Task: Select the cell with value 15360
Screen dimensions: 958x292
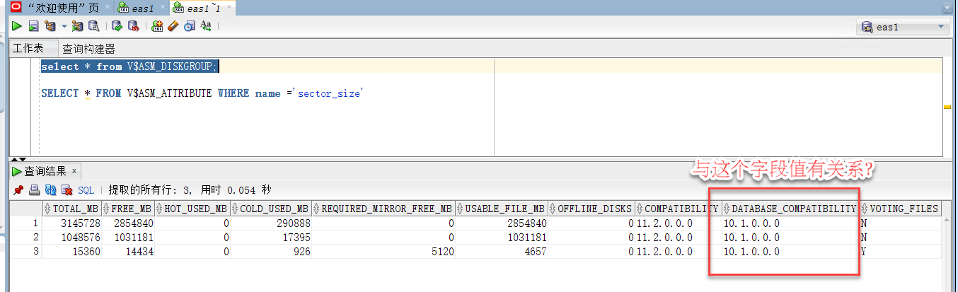Action: [71, 251]
